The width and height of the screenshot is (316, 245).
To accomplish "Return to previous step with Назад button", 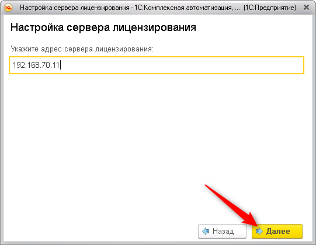I will 222,232.
